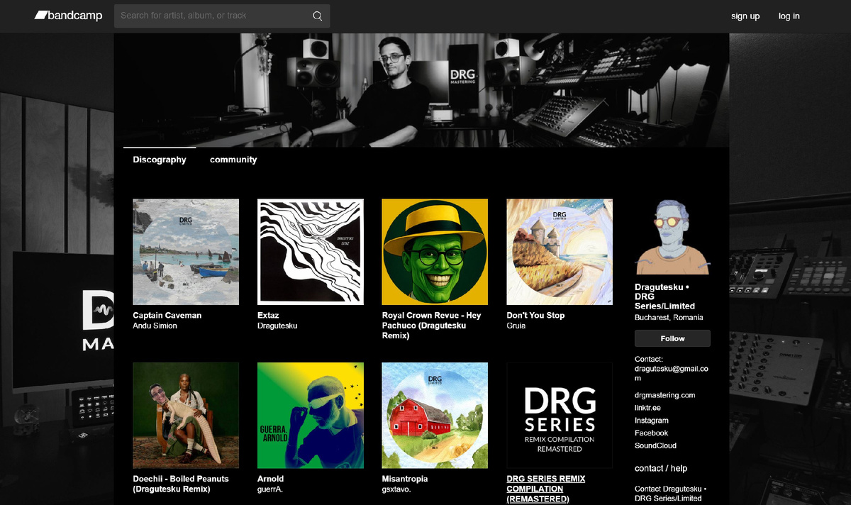Open the Extaz album artwork

(311, 252)
